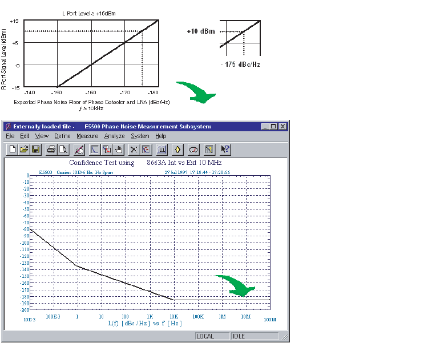Image resolution: width=444 pixels, height=343 pixels.
Task: Click the '10K' x-axis tick label
Action: [x=174, y=316]
